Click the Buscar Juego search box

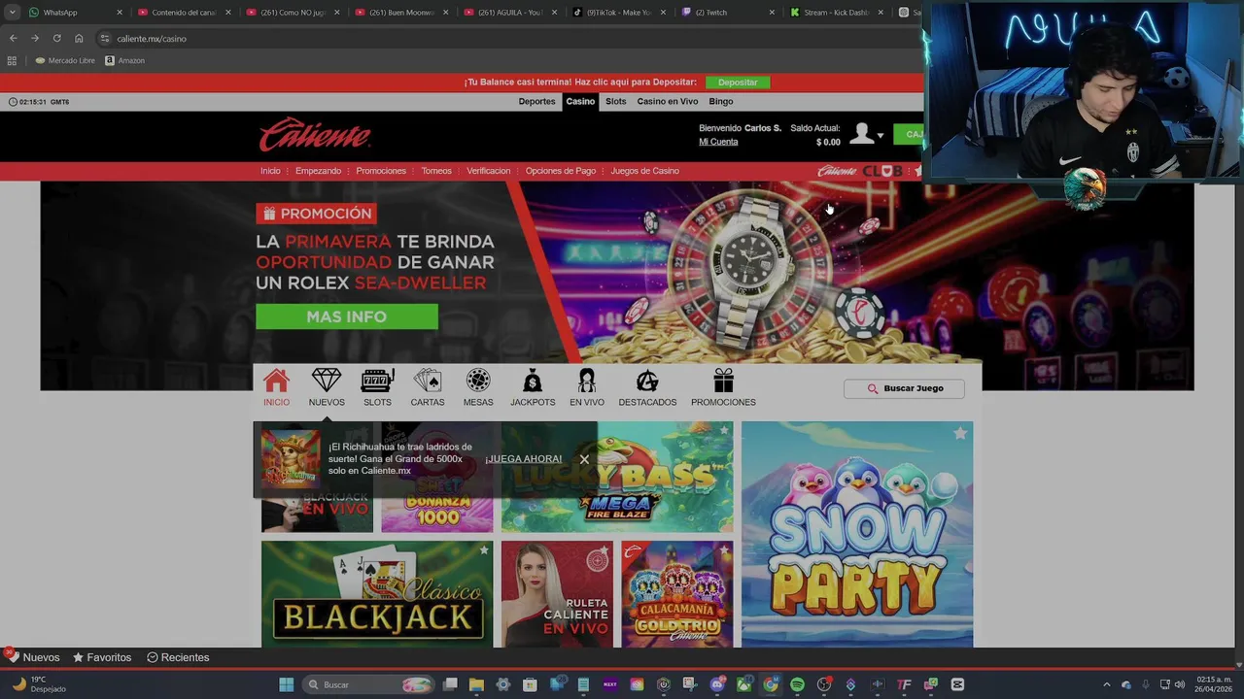tap(904, 388)
